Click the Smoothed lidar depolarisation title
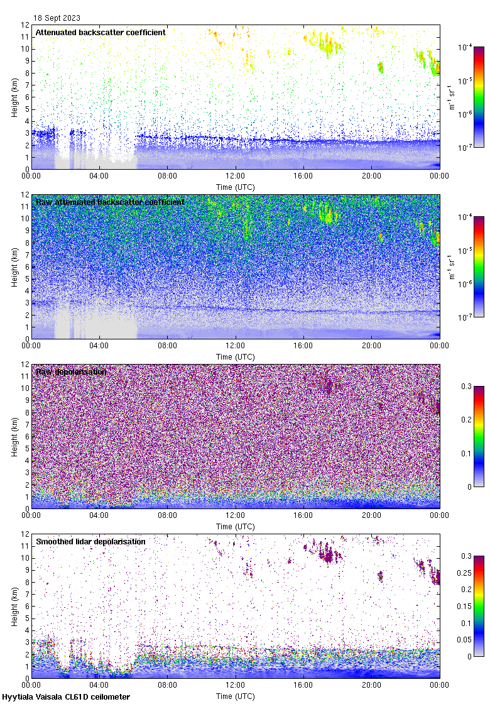490x704 pixels. click(90, 541)
